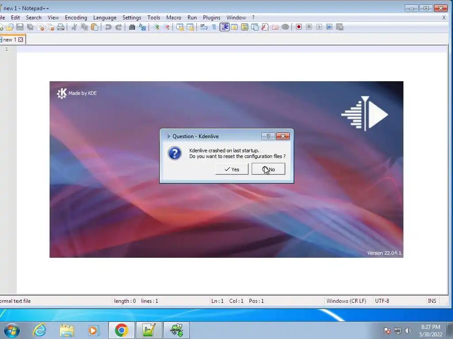Close the Question - Kdenlive dialog
The height and width of the screenshot is (339, 453).
(283, 136)
